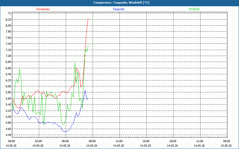Select the 4,40 y-axis label
The image size is (239, 149).
(9, 135)
